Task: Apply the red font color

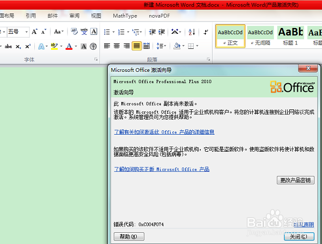Action: (69, 46)
